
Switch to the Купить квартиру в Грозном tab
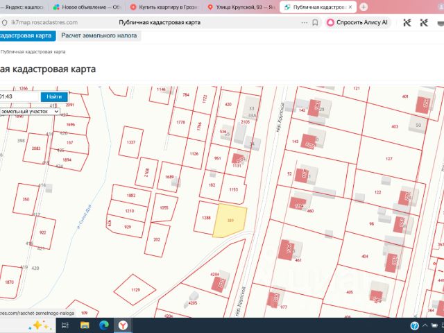click(x=165, y=7)
